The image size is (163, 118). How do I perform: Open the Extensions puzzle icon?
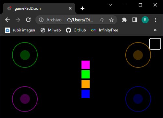click(124, 20)
